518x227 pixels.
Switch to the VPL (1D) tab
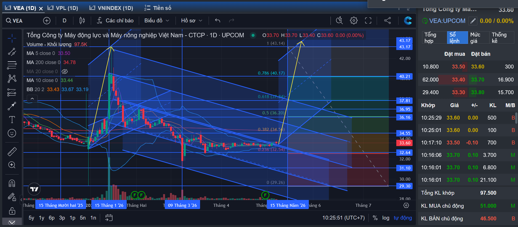pyautogui.click(x=63, y=8)
